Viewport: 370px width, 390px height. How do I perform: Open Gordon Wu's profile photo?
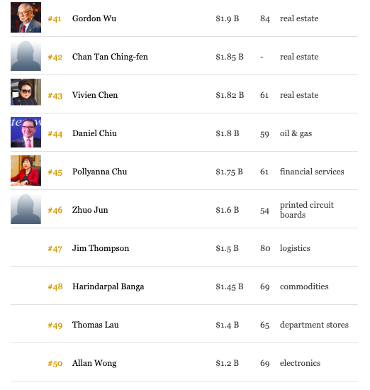click(x=26, y=18)
